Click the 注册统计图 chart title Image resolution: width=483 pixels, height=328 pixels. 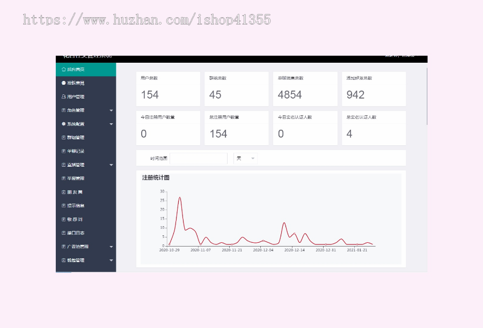pyautogui.click(x=156, y=177)
